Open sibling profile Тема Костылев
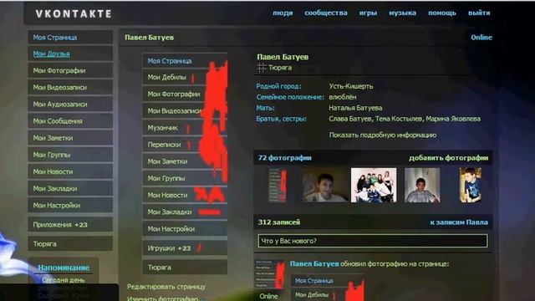The image size is (535, 301). coord(399,119)
